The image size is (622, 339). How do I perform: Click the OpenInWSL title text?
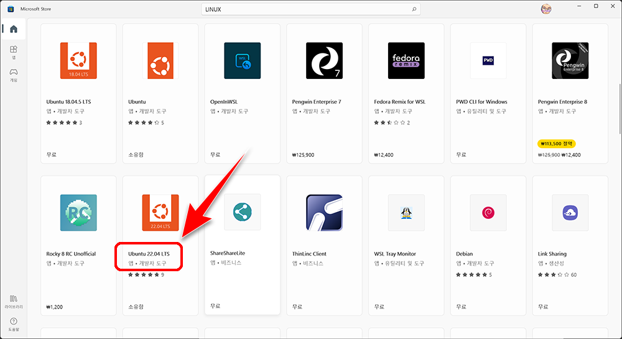[x=224, y=102]
